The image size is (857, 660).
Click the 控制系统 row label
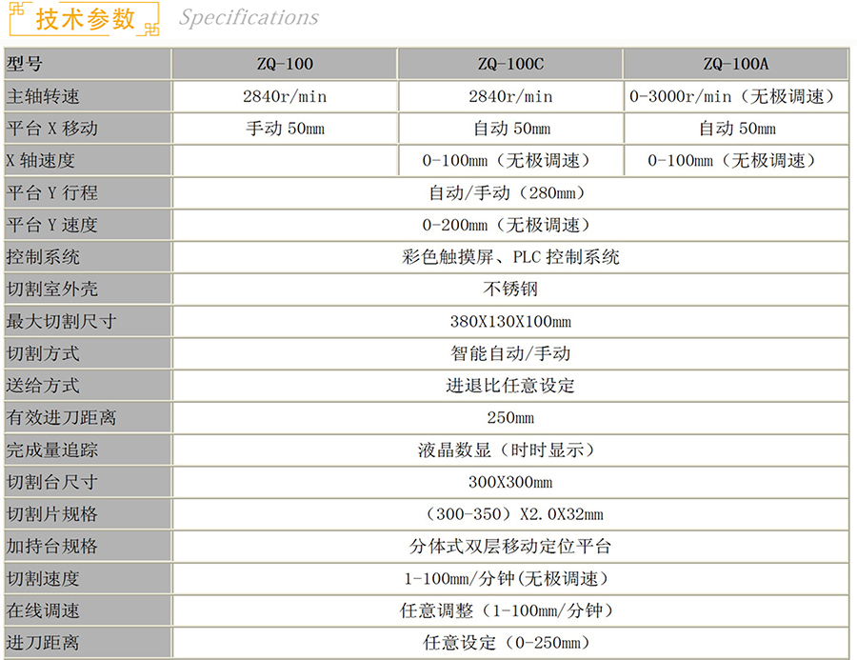point(43,257)
